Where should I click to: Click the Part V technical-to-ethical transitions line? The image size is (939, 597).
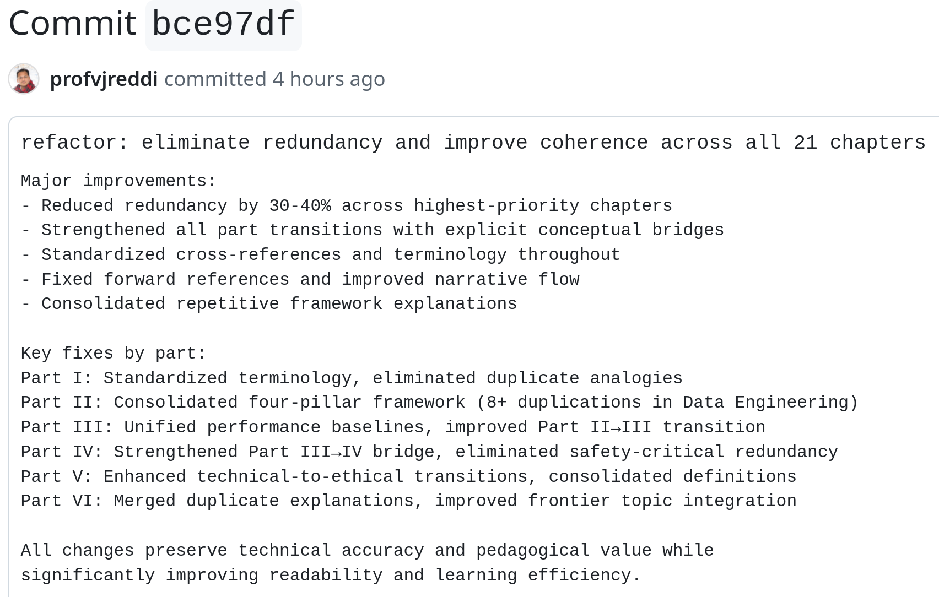click(408, 477)
